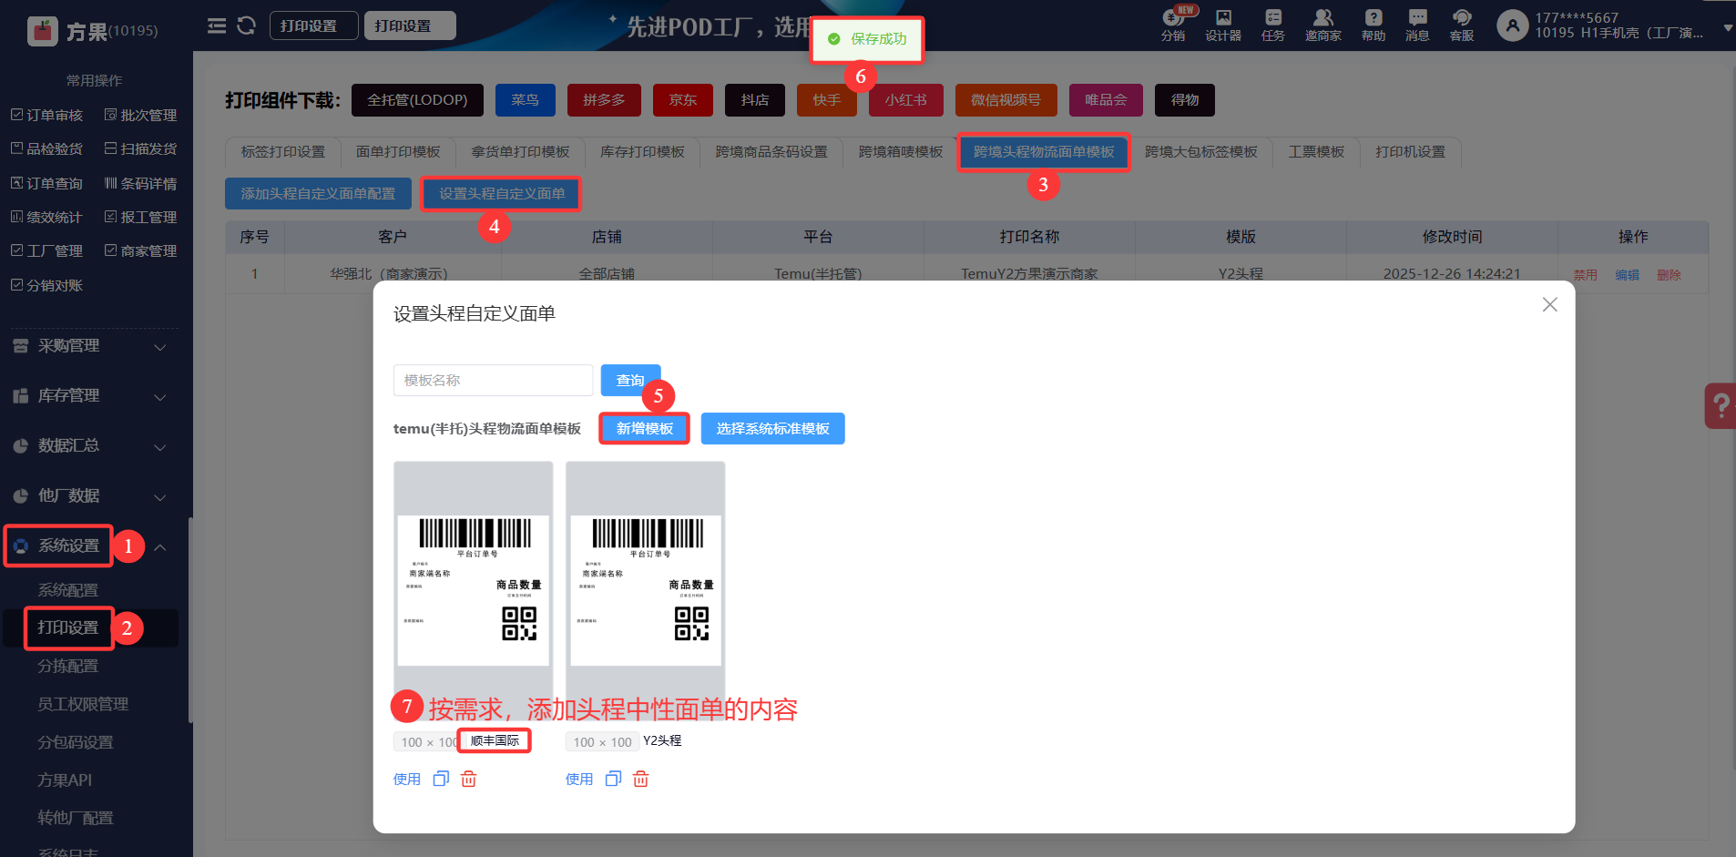Open 扫描发货 shortcut

click(140, 148)
